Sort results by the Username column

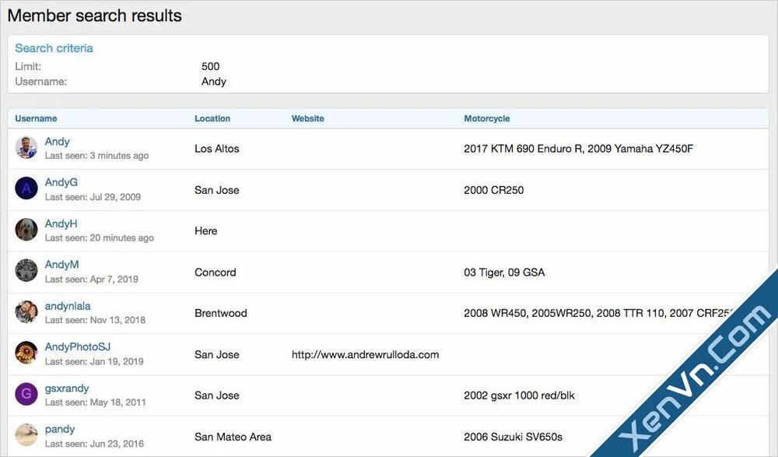tap(36, 118)
